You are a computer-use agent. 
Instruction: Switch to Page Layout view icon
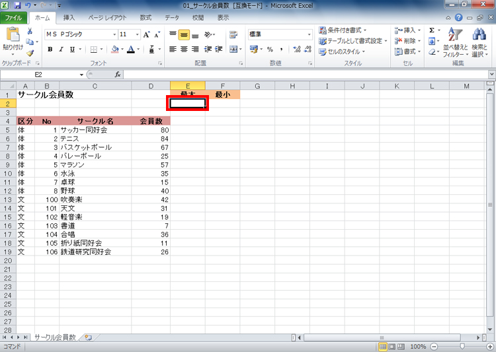pyautogui.click(x=392, y=347)
